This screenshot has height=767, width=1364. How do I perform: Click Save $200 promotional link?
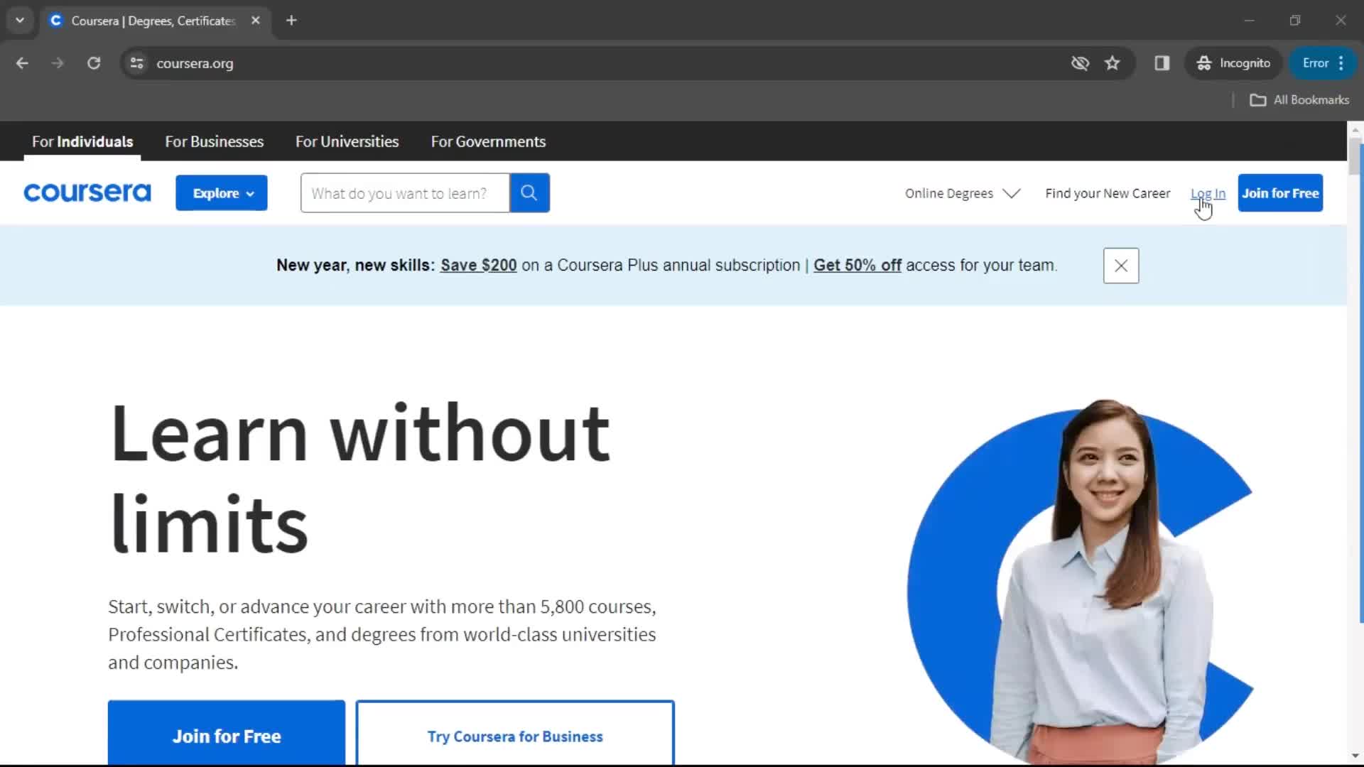click(x=478, y=265)
